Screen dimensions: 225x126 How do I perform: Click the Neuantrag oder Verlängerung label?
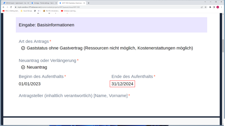(48, 60)
